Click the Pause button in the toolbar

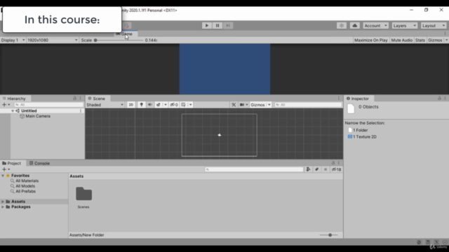coord(217,25)
